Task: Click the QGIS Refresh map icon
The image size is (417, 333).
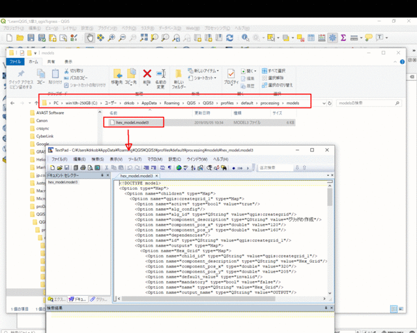Action: [229, 38]
